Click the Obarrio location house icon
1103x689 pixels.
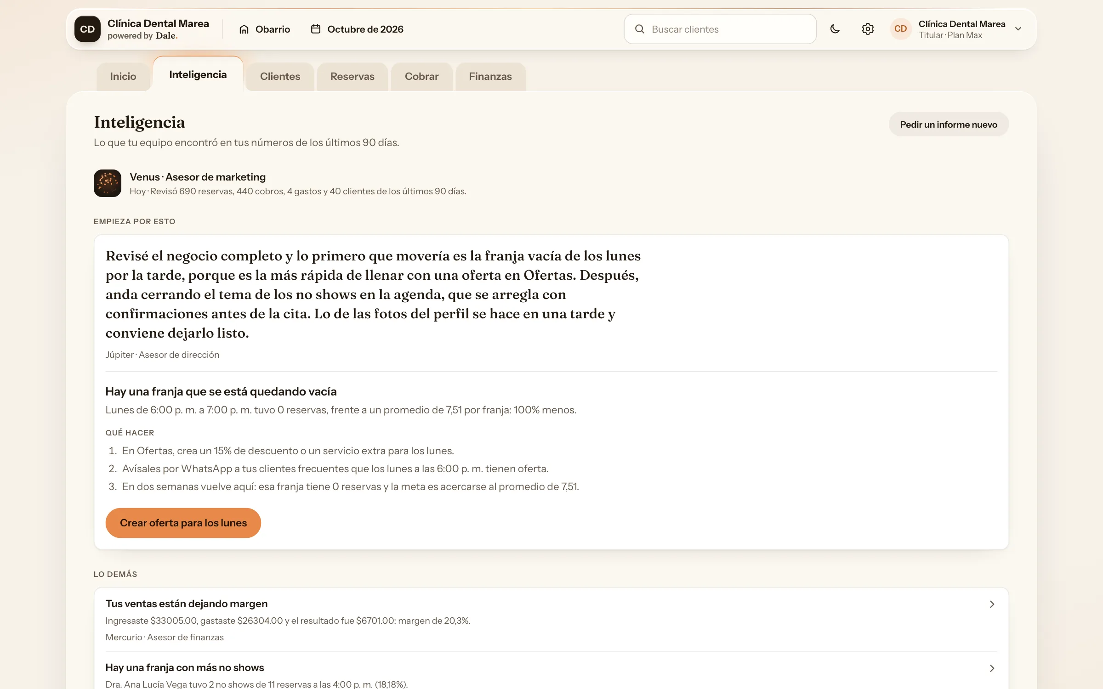244,29
